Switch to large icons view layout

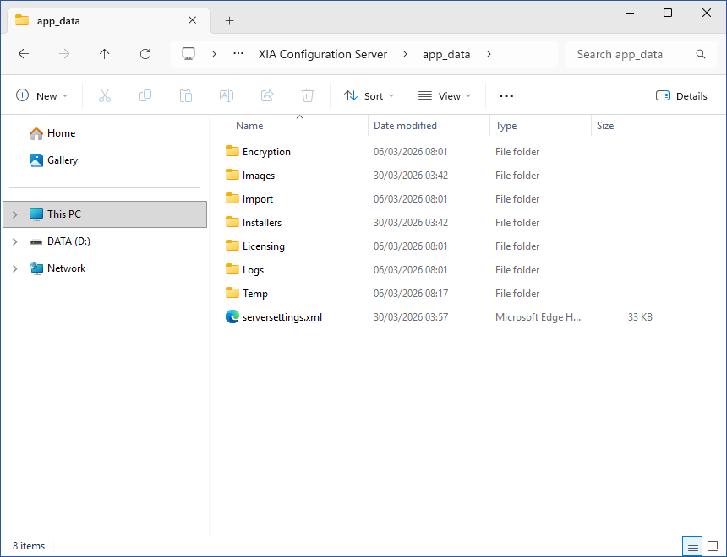pos(713,546)
